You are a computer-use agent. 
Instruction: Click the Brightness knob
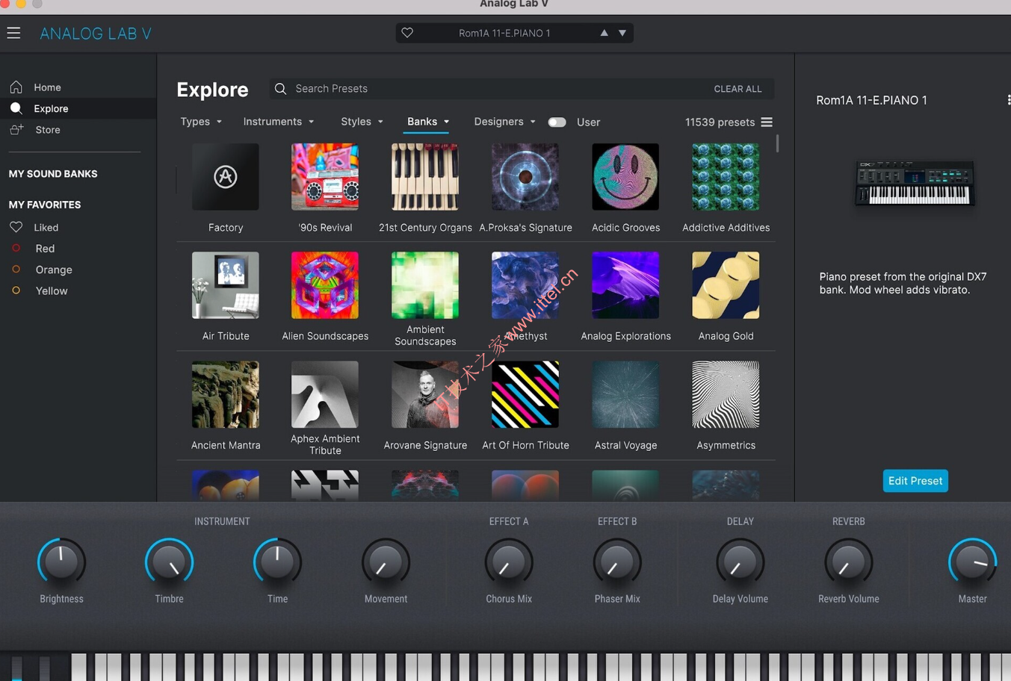tap(61, 562)
